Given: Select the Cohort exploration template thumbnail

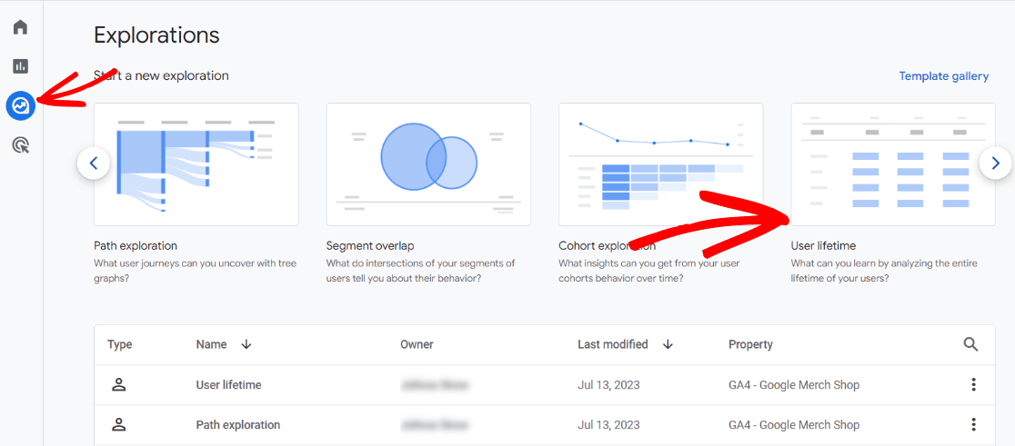Looking at the screenshot, I should 660,164.
